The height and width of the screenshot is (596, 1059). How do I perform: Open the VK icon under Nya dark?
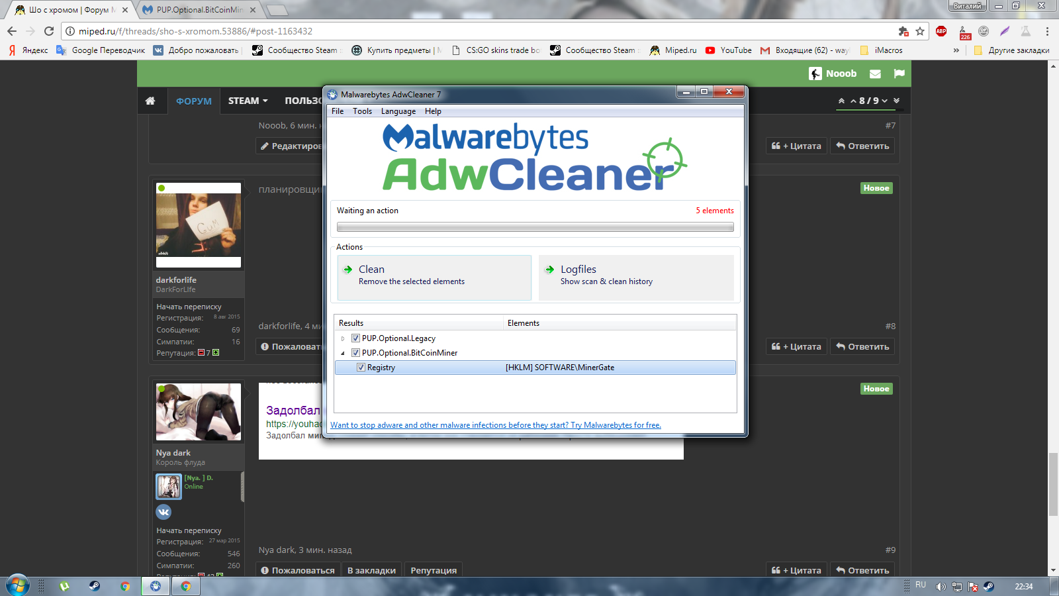click(163, 512)
